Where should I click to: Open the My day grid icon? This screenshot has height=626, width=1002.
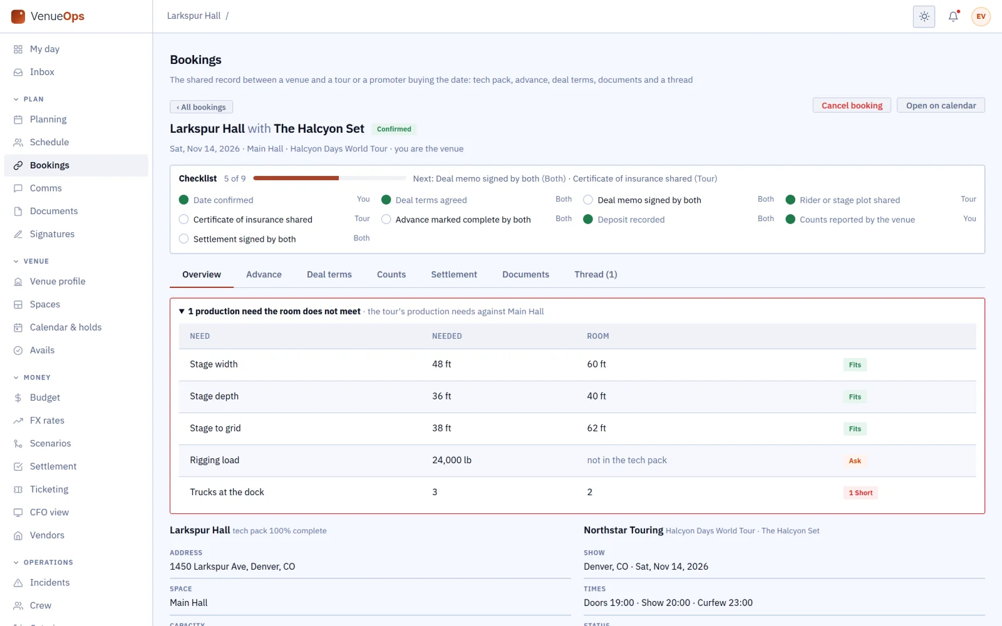(x=18, y=49)
